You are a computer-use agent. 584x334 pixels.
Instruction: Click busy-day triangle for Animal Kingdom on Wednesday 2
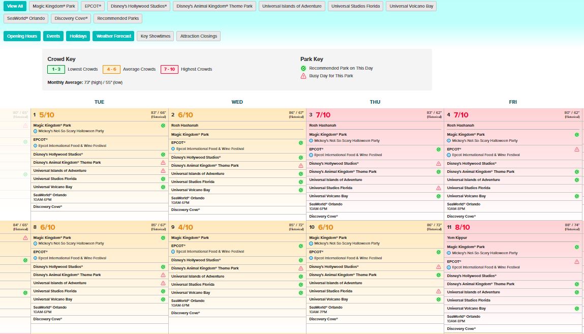point(301,165)
